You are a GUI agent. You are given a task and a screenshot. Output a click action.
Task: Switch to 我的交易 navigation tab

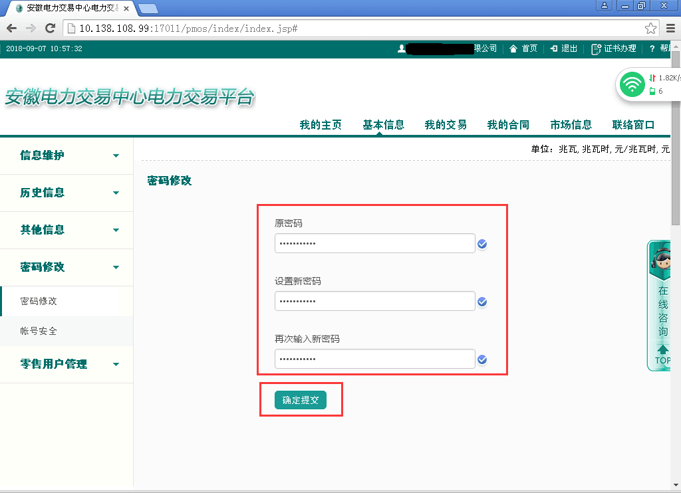click(446, 125)
